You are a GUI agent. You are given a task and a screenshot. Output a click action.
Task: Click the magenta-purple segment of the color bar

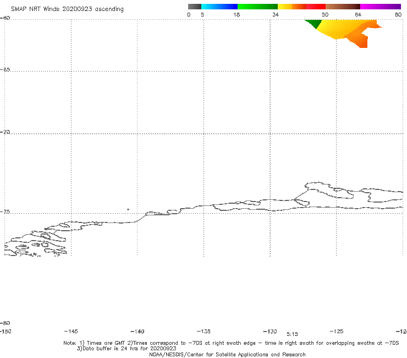coord(381,7)
